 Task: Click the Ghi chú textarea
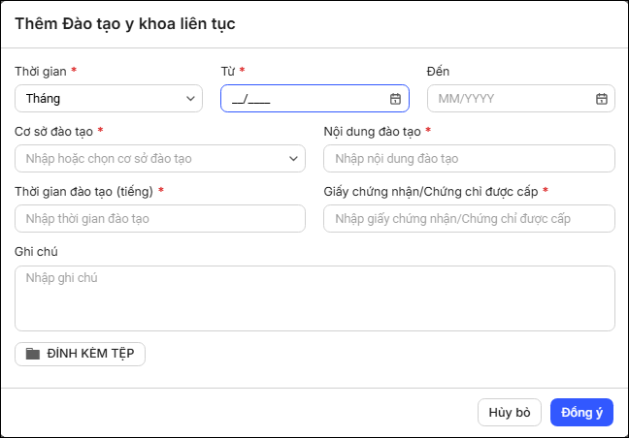click(x=314, y=298)
